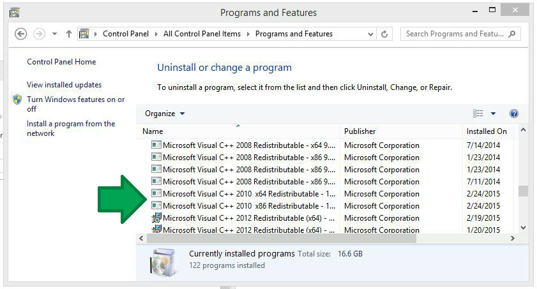Open the More view options dropdown arrow

pos(493,114)
